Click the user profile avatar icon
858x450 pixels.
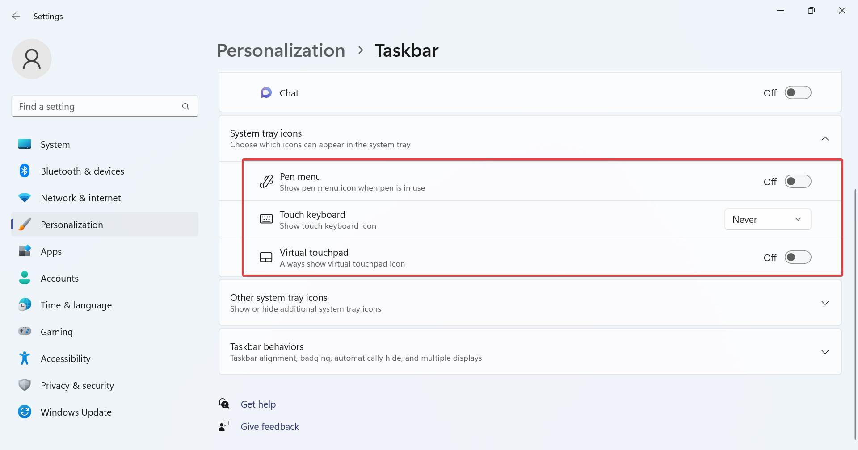click(32, 59)
